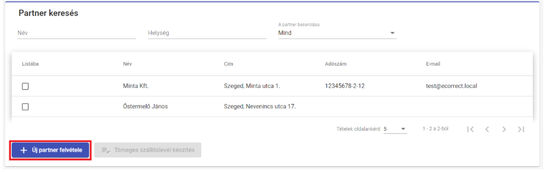This screenshot has width=546, height=172.
Task: Select the Minta Kft. name cell
Action: tap(136, 87)
